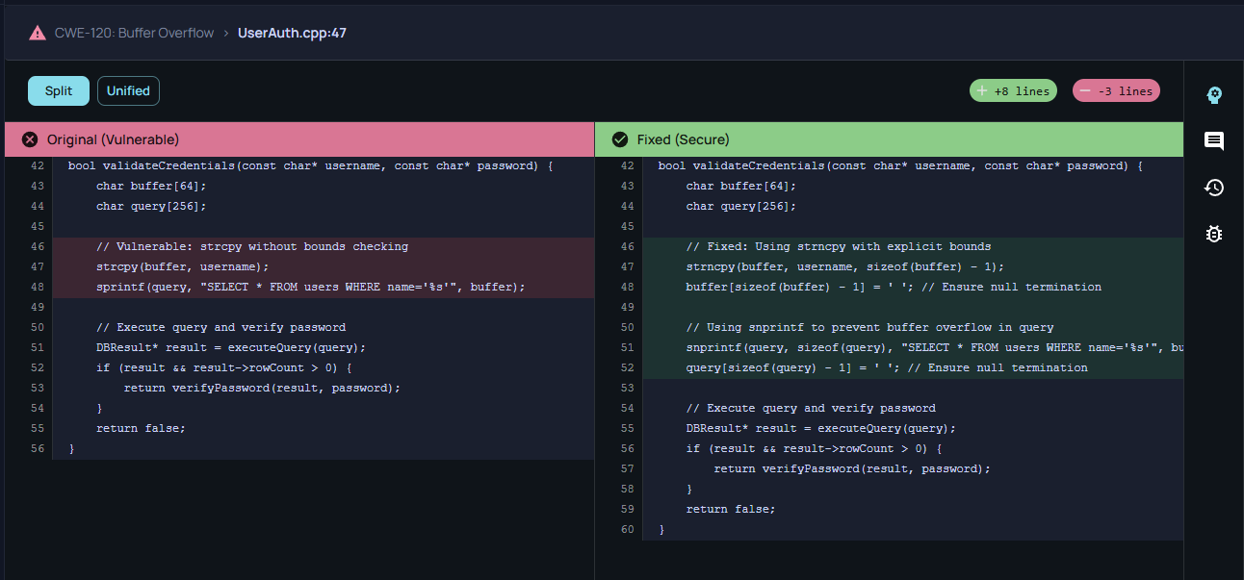Click line number 47 in original pane
This screenshot has height=580, width=1244.
pyautogui.click(x=38, y=266)
